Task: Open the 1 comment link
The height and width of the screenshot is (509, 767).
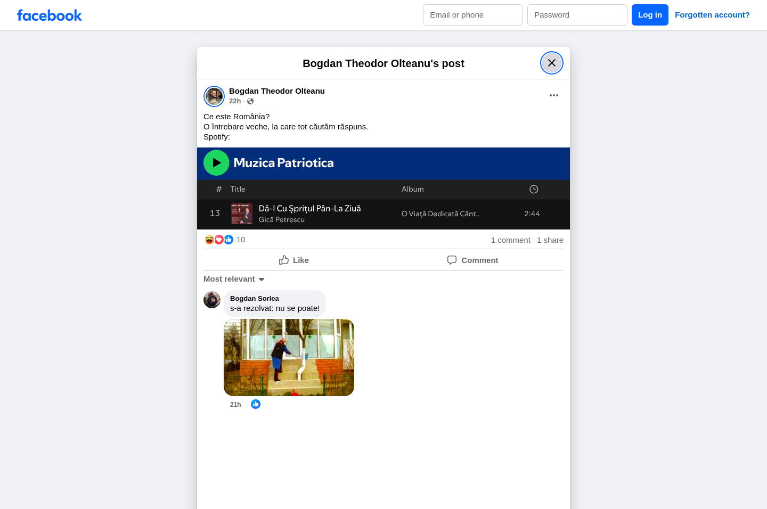Action: [x=510, y=240]
